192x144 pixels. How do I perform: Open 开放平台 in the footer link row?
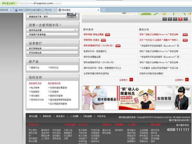pos(101,116)
